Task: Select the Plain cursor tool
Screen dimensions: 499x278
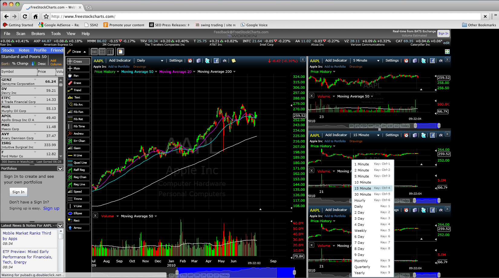Action: tap(78, 69)
